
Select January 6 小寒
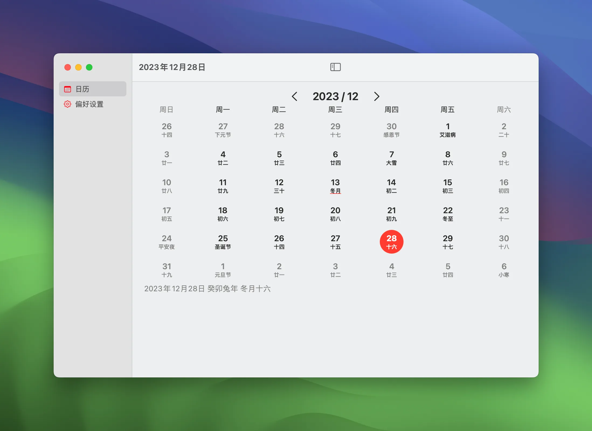[504, 269]
